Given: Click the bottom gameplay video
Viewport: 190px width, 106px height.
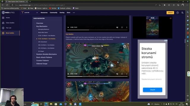Looking at the screenshot, I should [x=97, y=91].
